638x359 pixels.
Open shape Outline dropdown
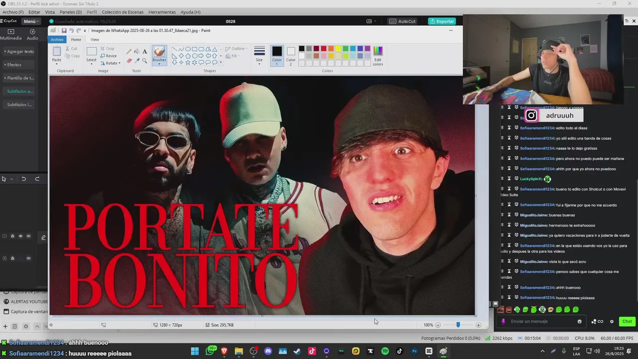[x=235, y=49]
